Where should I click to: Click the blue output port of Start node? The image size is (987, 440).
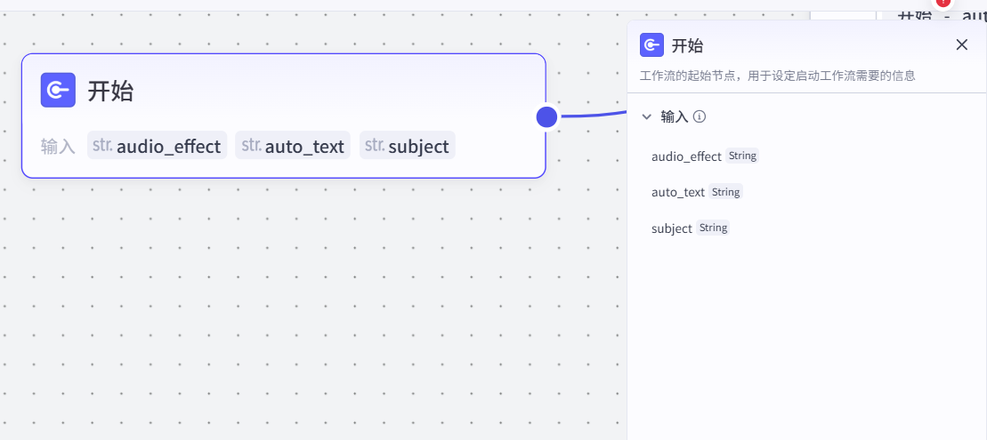(x=546, y=116)
